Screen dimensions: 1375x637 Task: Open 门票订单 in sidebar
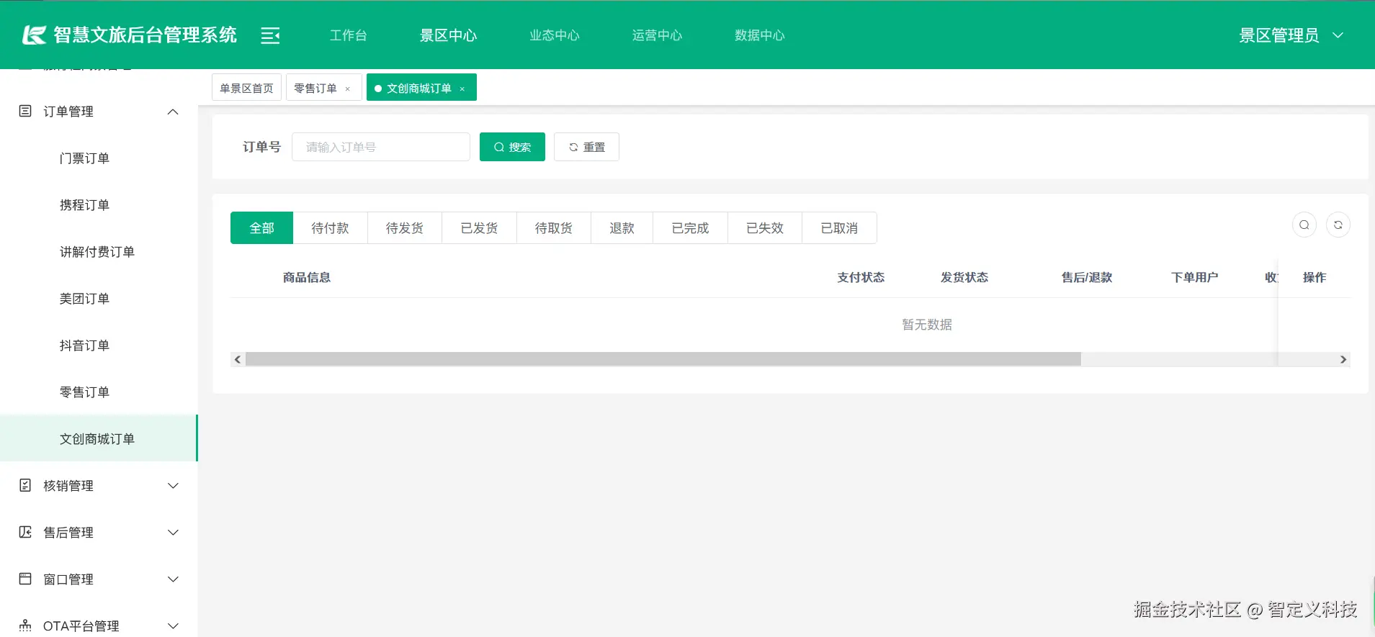point(99,158)
